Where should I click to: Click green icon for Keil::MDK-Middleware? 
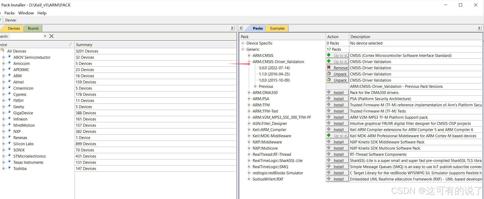[x=329, y=135]
